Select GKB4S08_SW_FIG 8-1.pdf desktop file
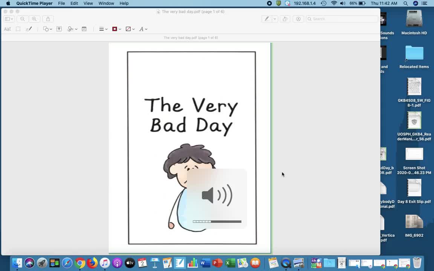 click(414, 92)
